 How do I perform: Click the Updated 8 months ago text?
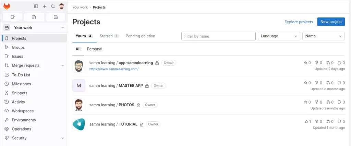[327, 89]
